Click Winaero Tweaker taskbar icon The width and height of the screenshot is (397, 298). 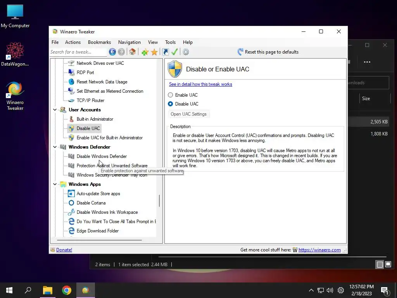pos(86,290)
